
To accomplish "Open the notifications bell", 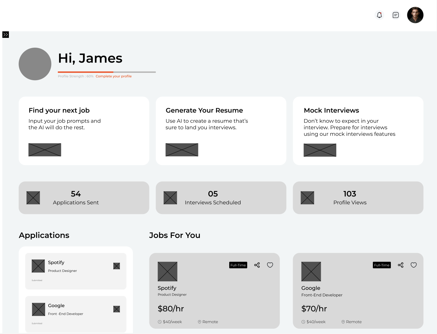I will (x=379, y=15).
